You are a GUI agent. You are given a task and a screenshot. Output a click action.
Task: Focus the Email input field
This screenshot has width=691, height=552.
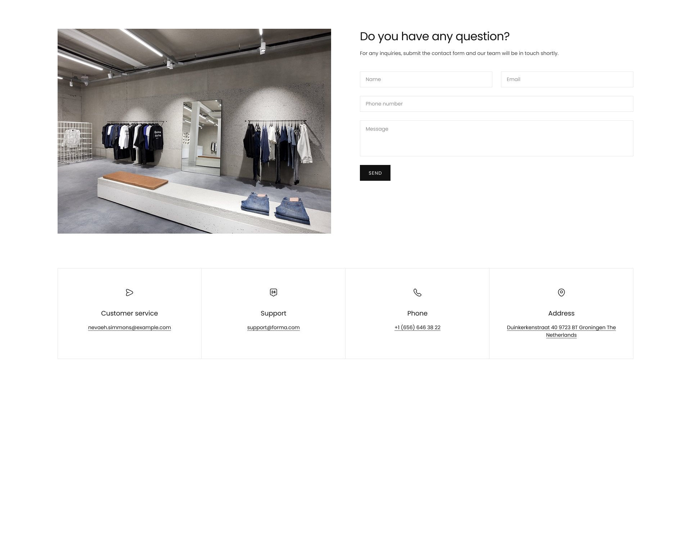click(x=567, y=79)
